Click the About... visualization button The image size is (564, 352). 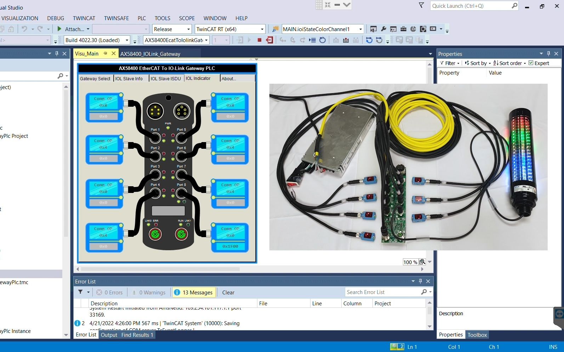pyautogui.click(x=237, y=78)
